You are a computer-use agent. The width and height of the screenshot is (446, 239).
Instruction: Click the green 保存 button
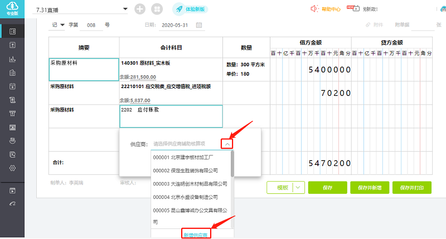tap(327, 188)
